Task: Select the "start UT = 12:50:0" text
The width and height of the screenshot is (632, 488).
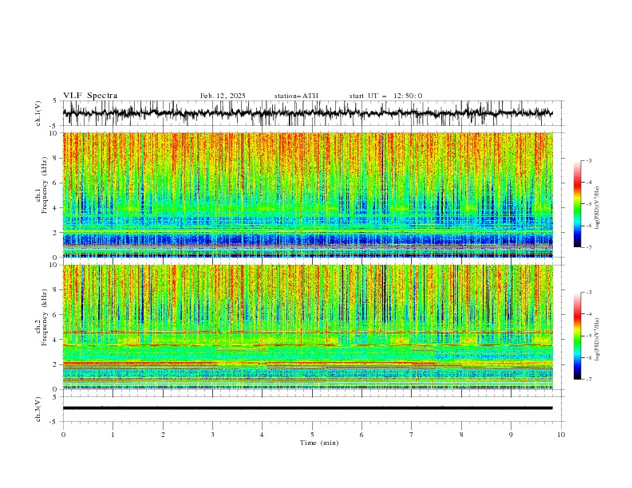Action: (385, 96)
